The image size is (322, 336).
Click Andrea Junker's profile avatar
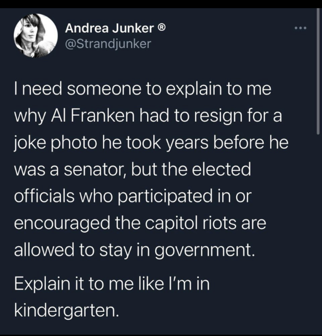36,35
